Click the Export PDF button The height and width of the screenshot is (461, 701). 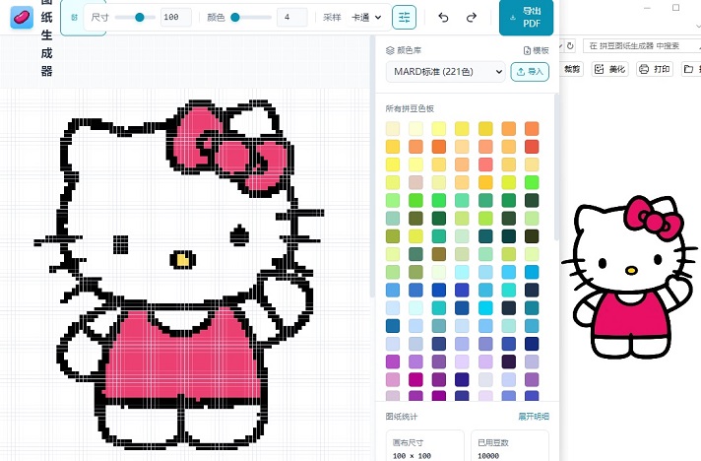coord(526,17)
